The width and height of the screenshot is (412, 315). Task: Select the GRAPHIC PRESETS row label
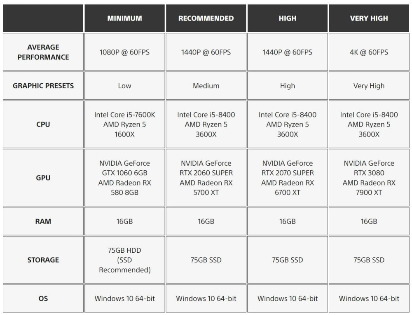click(x=43, y=86)
